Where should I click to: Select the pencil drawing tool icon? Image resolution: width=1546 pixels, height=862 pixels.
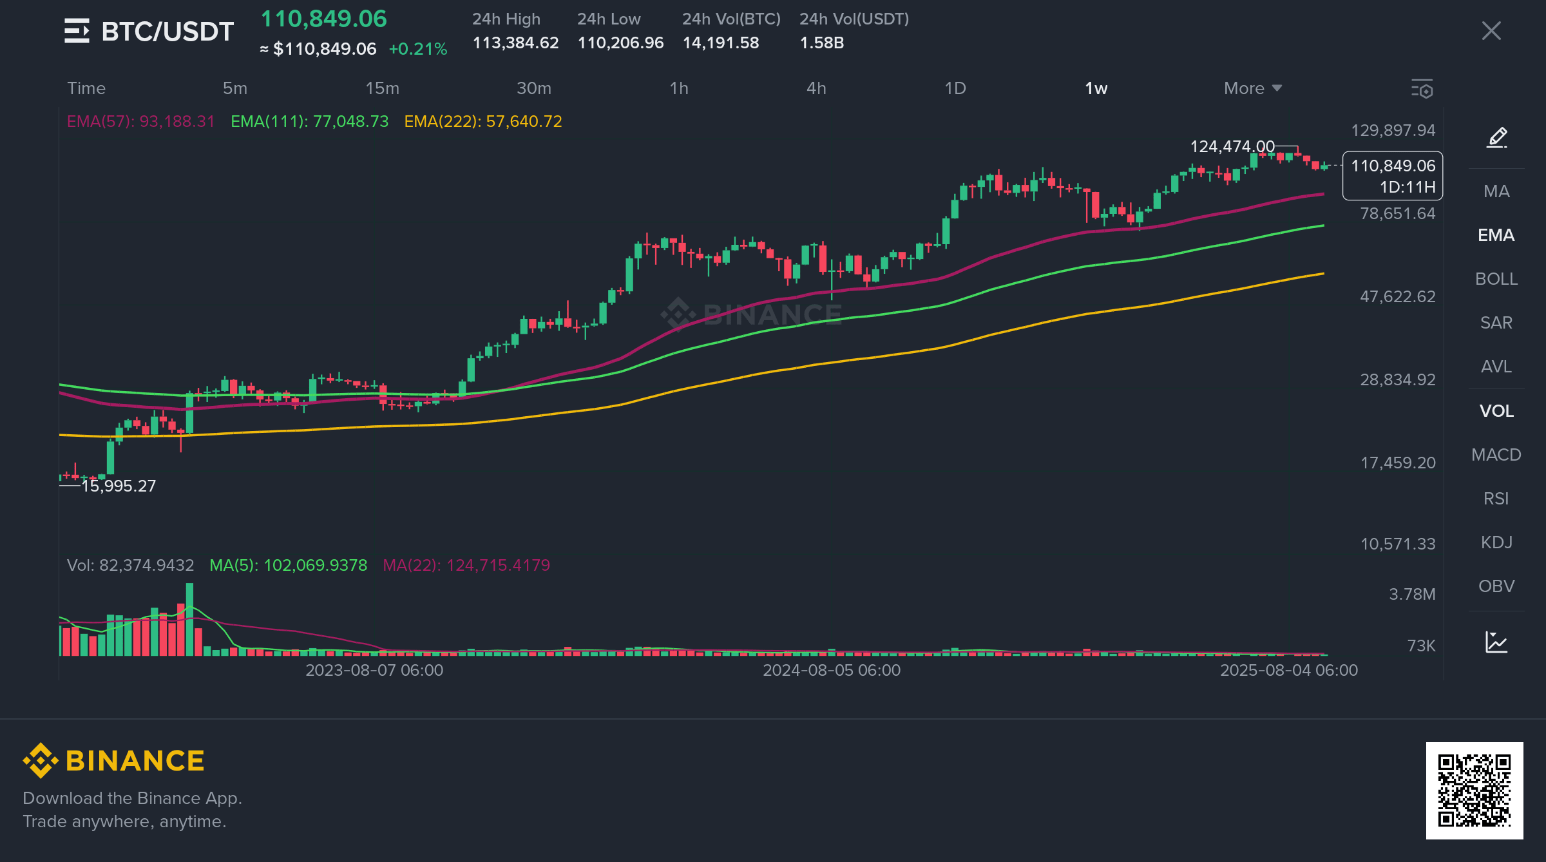(1496, 138)
